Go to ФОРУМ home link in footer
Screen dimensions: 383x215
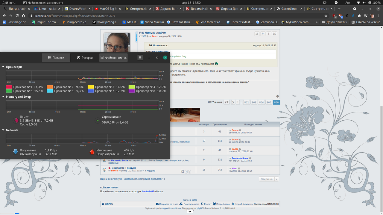(x=107, y=204)
